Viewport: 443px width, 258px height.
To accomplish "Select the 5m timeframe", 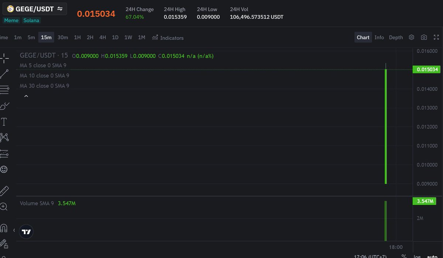I will click(31, 37).
